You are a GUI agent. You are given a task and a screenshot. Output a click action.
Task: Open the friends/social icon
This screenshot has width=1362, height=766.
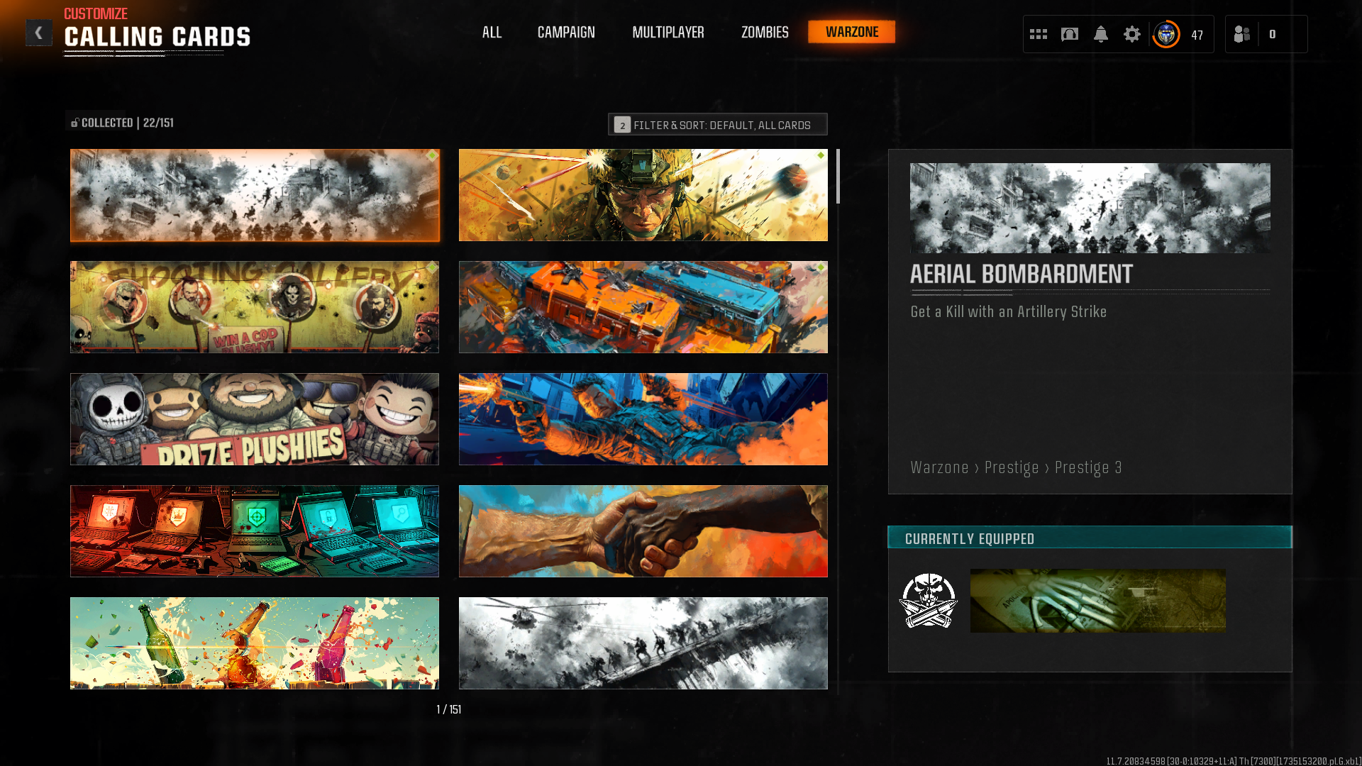coord(1242,34)
